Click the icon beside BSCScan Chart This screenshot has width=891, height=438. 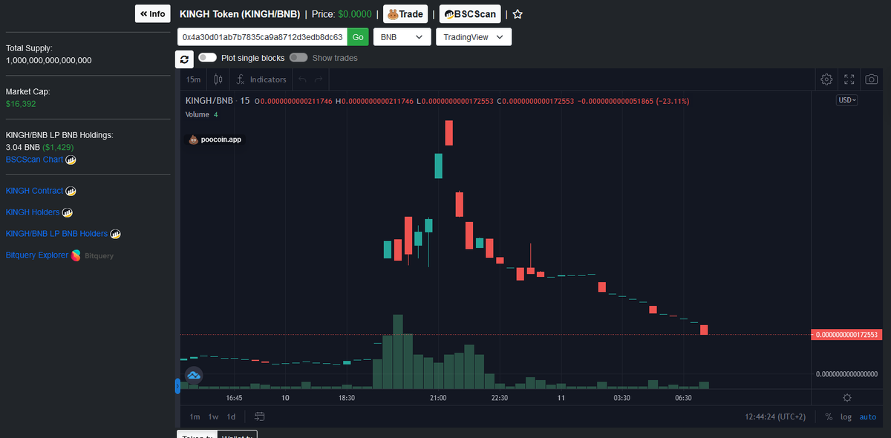pyautogui.click(x=71, y=160)
